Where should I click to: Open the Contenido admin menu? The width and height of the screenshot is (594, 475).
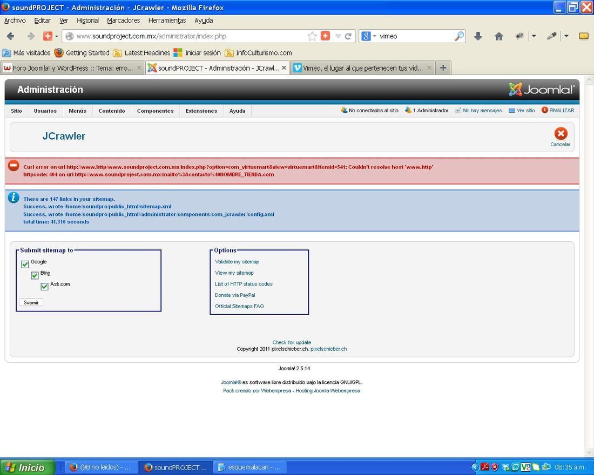point(112,111)
